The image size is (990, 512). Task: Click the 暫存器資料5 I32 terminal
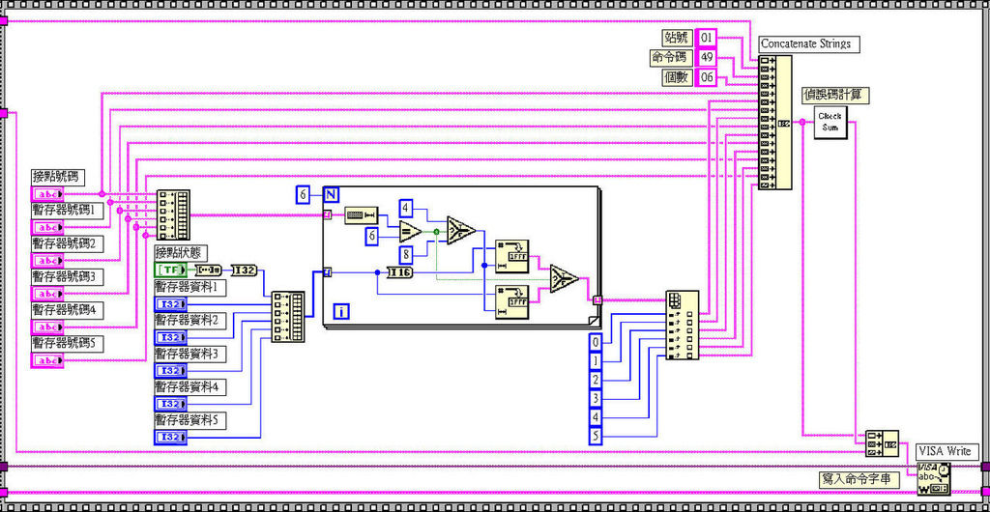coord(170,437)
